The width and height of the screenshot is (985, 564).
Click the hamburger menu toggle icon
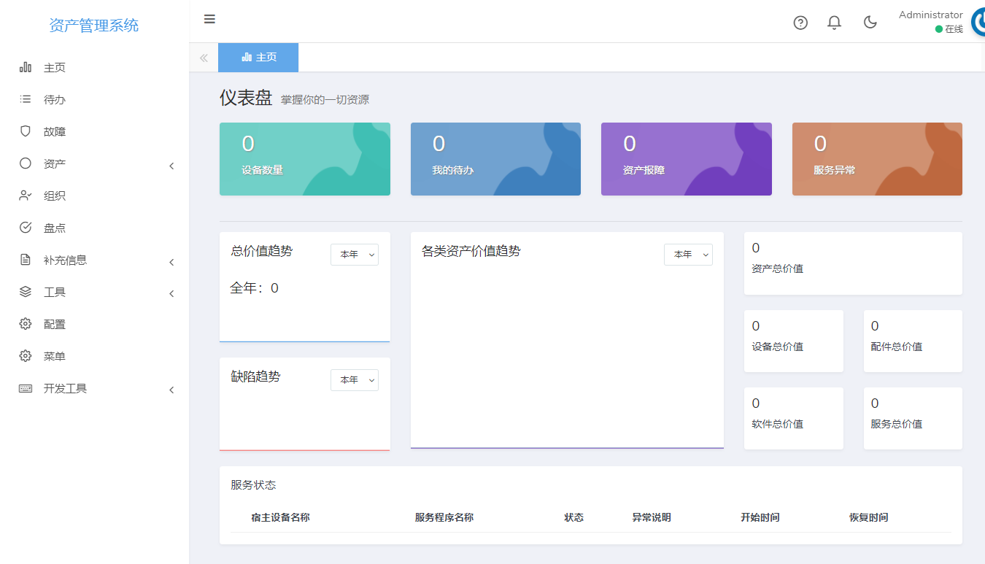(x=209, y=19)
